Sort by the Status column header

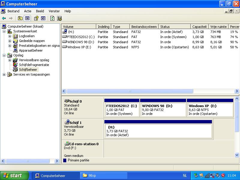175,27
